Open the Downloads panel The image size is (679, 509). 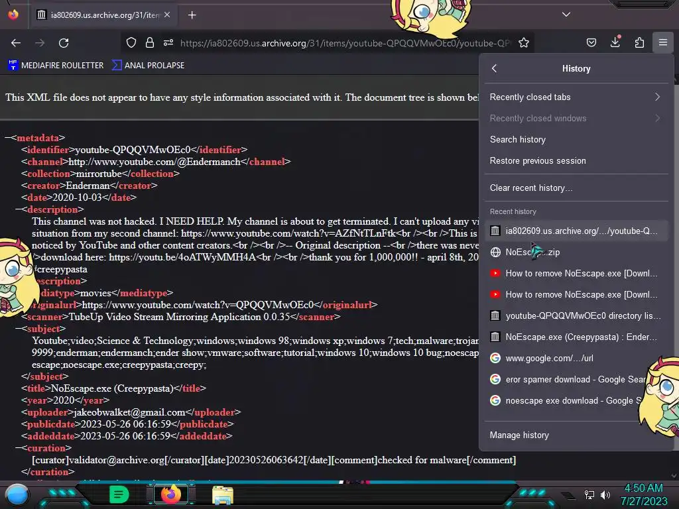(x=615, y=42)
